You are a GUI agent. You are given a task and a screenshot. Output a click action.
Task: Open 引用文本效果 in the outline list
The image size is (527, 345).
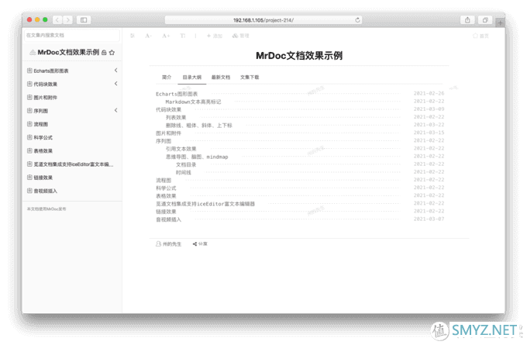click(x=181, y=149)
